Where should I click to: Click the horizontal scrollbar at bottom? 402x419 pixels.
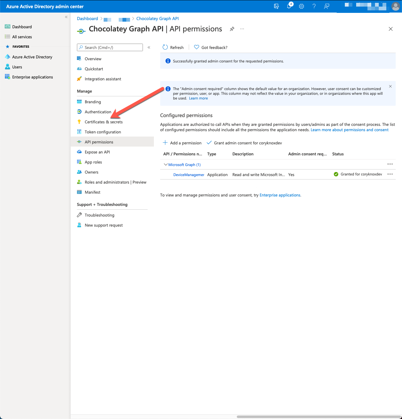[318, 417]
